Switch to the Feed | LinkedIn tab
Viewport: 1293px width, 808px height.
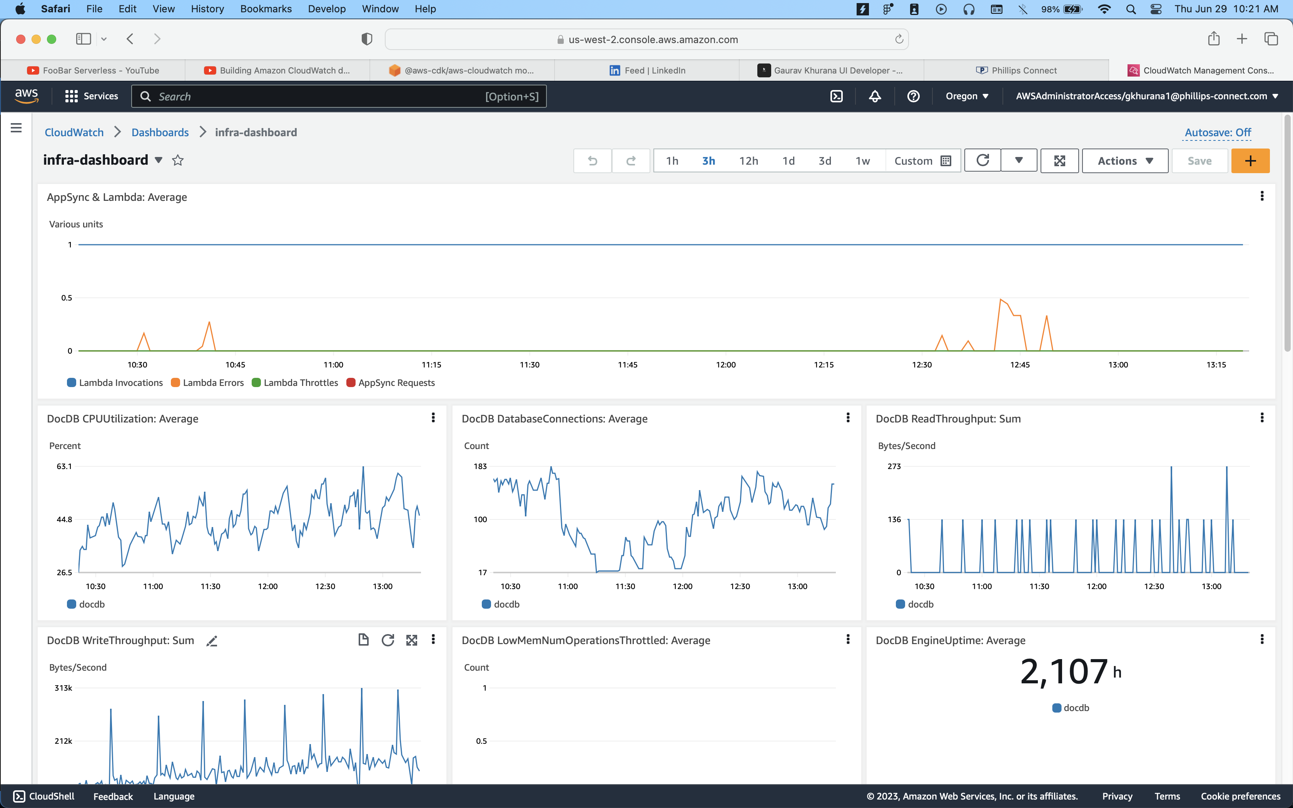point(647,70)
